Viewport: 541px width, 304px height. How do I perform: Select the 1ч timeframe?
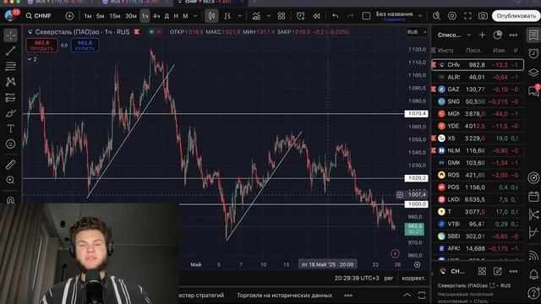145,16
